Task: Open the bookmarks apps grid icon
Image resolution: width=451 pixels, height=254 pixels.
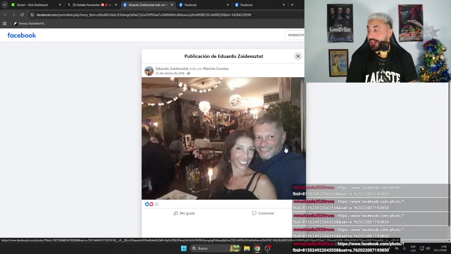Action: pos(5,24)
